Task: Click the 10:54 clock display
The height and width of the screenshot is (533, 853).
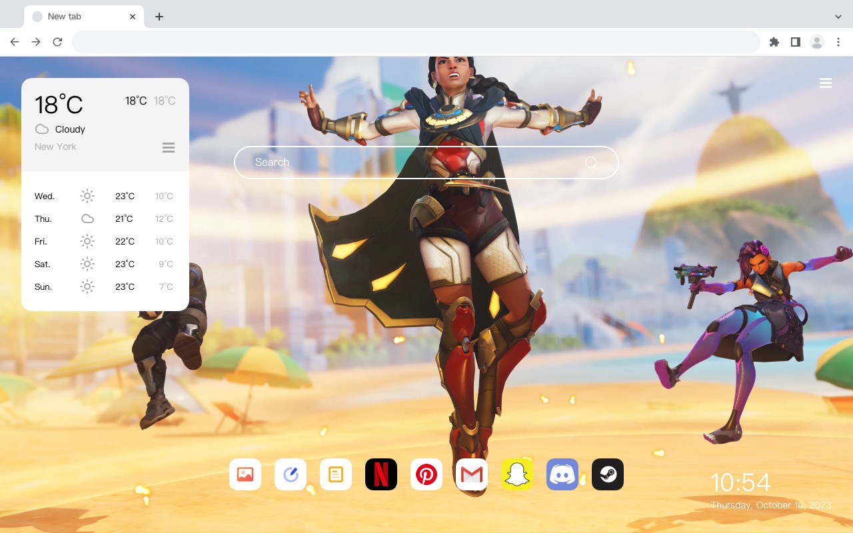Action: pos(740,482)
